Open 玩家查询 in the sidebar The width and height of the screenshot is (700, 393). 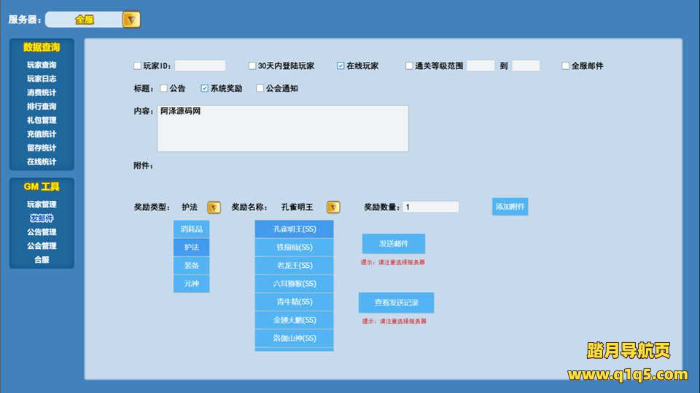[x=42, y=65]
